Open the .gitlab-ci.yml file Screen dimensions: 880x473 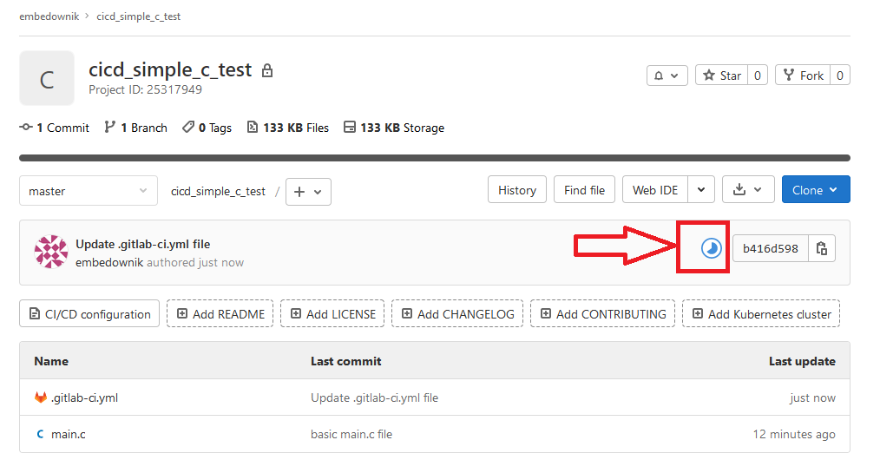(x=84, y=397)
